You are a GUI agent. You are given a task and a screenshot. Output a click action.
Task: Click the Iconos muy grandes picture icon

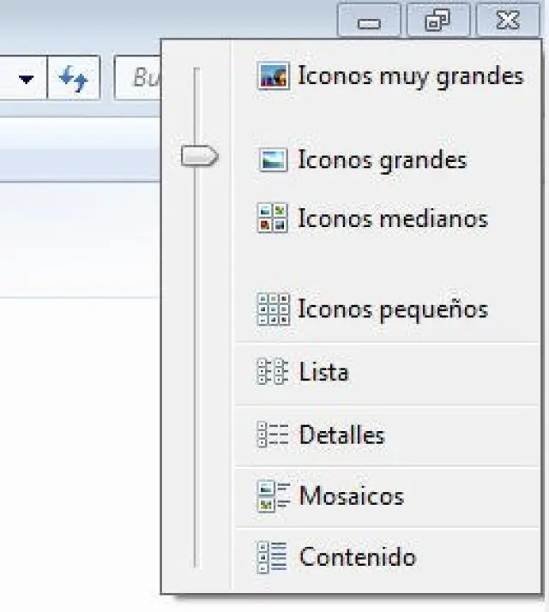(273, 76)
